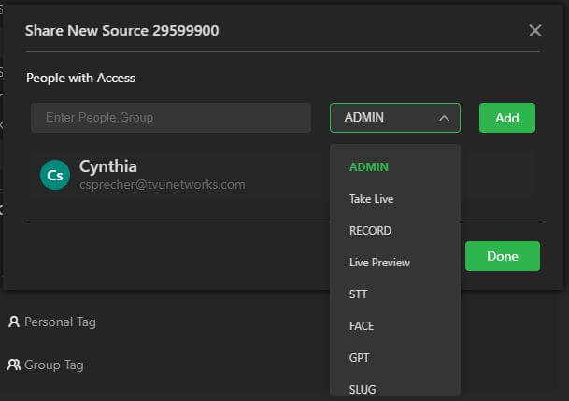The image size is (569, 401).
Task: Click the Enter People, Group input field
Action: [x=171, y=118]
